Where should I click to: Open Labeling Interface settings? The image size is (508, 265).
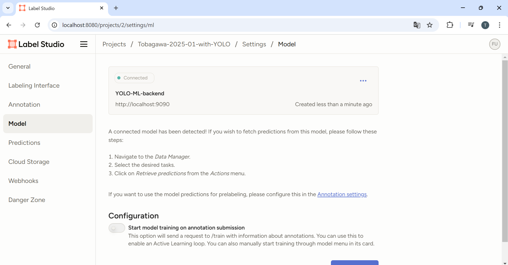tap(48, 86)
